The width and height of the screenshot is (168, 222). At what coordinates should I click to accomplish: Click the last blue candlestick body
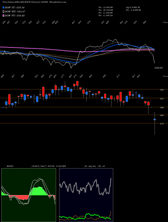155,119
